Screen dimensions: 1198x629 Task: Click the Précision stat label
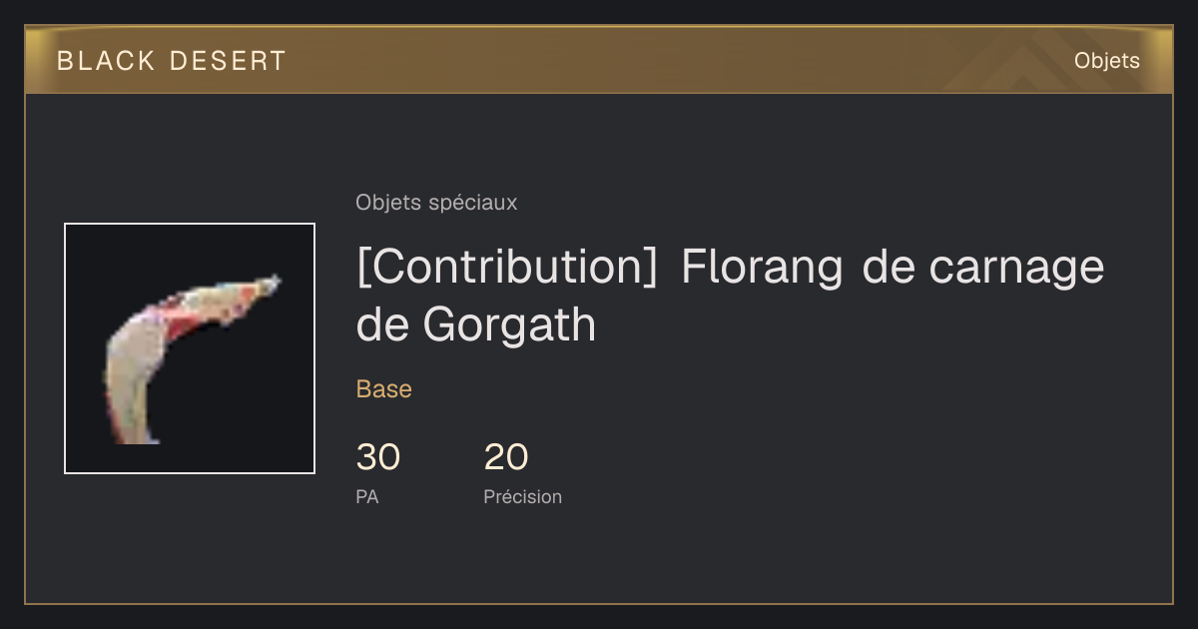[523, 496]
